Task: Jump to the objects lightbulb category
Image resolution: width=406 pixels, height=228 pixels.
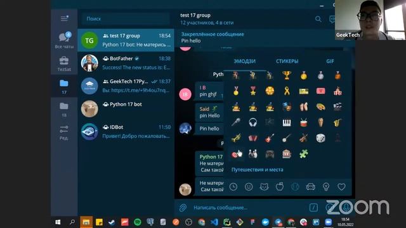Action: coord(326,187)
